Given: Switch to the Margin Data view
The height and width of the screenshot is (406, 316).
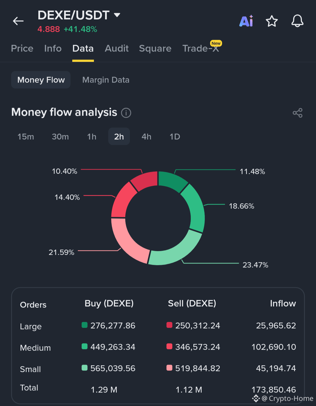Looking at the screenshot, I should [x=106, y=80].
